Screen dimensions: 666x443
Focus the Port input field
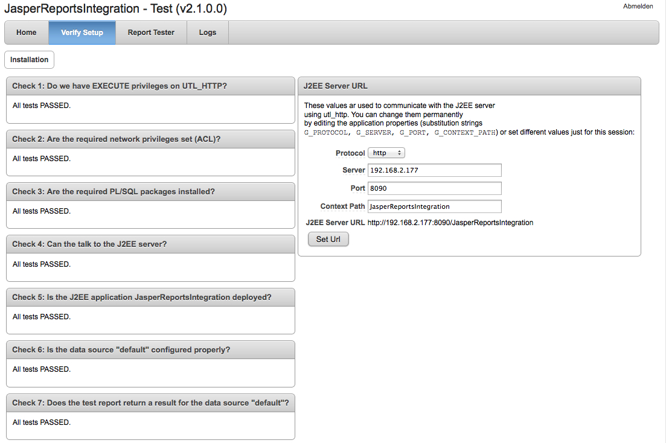click(434, 188)
